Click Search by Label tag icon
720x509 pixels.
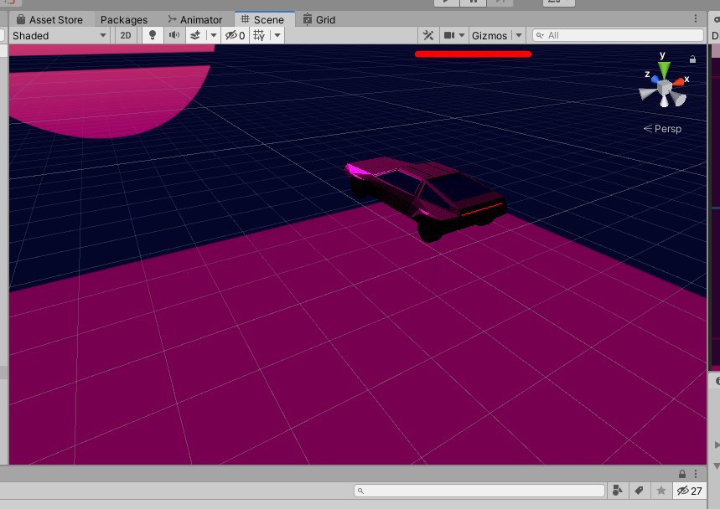(x=639, y=491)
